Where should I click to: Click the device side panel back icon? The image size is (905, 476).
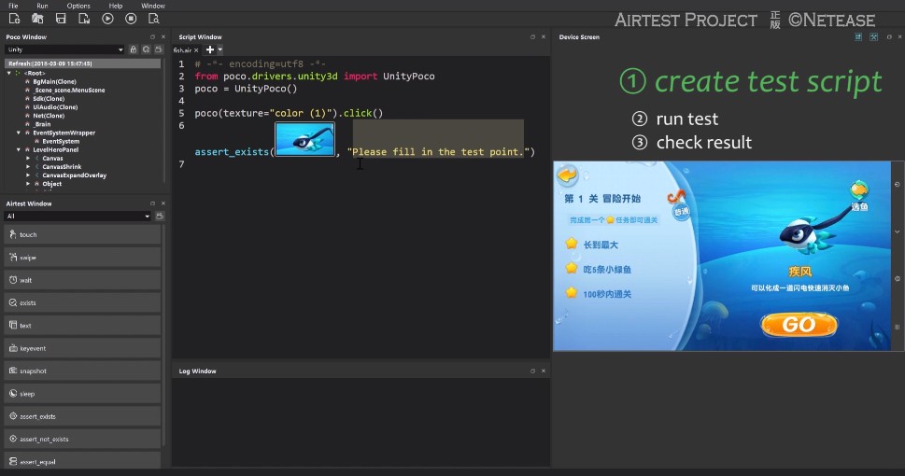click(897, 185)
